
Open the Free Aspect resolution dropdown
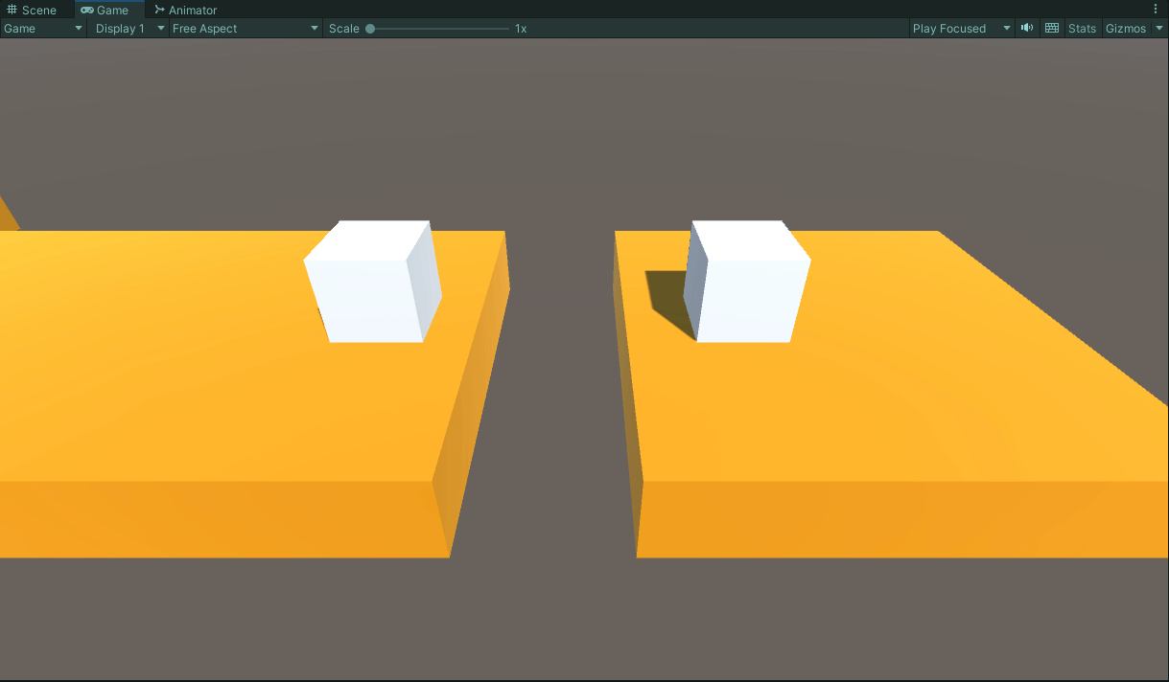[245, 28]
